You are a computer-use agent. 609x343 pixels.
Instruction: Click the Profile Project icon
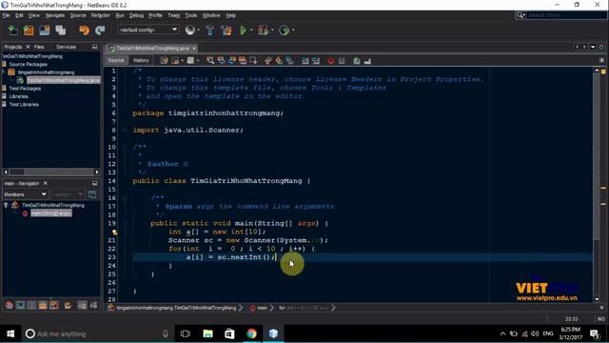point(285,30)
